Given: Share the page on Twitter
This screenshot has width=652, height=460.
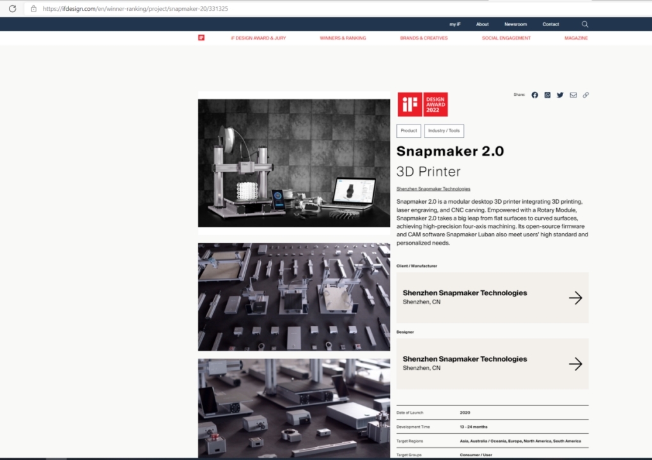Looking at the screenshot, I should 560,95.
